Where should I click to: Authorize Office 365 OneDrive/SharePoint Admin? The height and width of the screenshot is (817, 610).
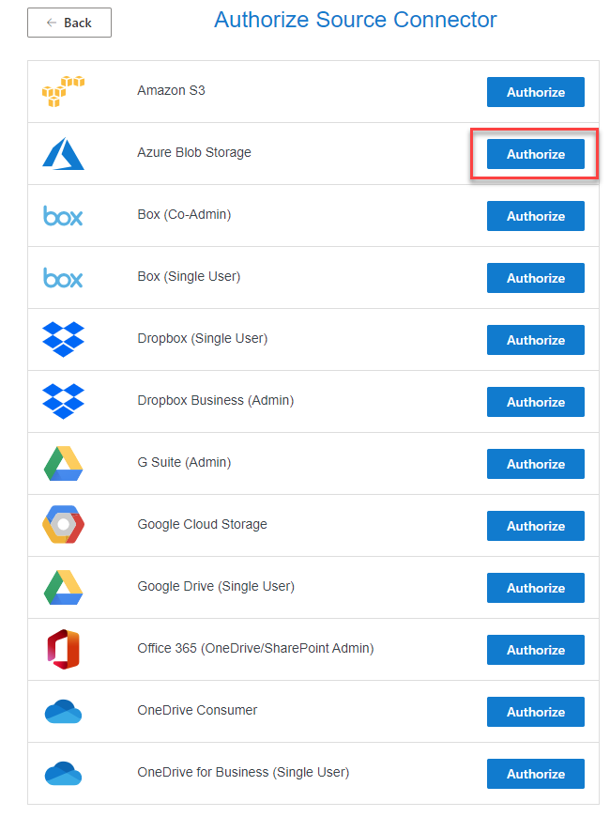coord(536,650)
